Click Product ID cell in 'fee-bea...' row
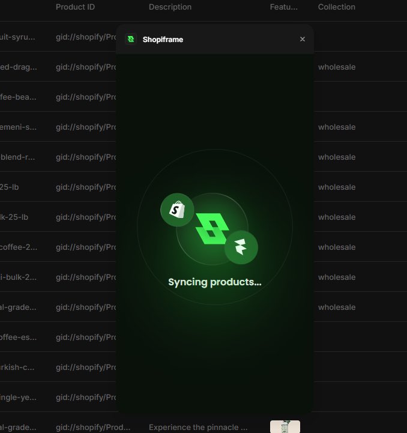Image resolution: width=407 pixels, height=433 pixels. pyautogui.click(x=86, y=97)
